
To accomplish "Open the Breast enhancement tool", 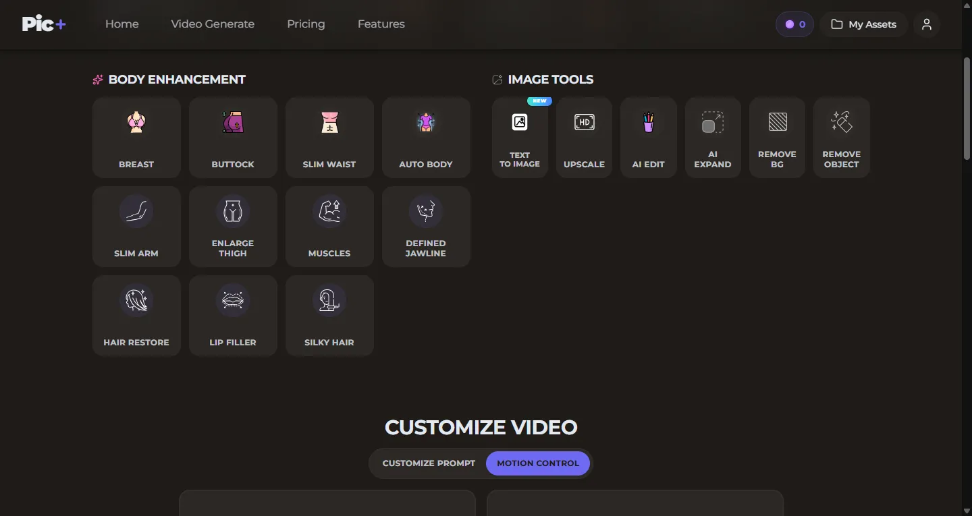I will tap(136, 138).
